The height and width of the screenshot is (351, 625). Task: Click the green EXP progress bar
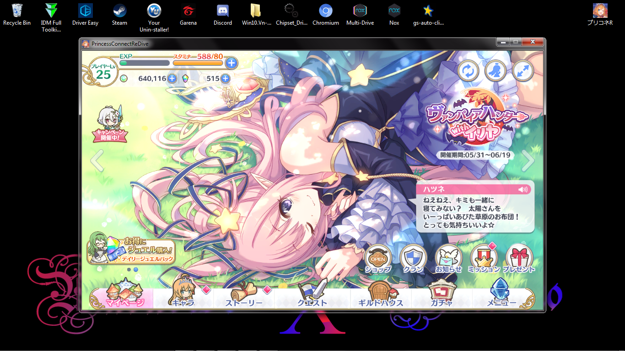(x=145, y=63)
